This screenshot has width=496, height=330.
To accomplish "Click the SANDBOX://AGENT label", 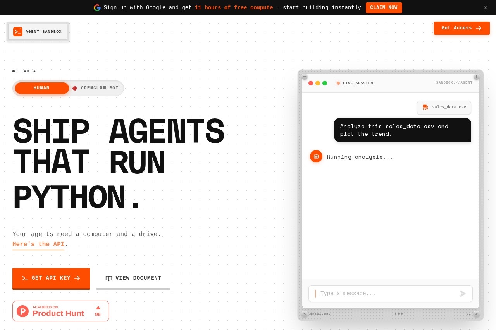I will tap(454, 83).
